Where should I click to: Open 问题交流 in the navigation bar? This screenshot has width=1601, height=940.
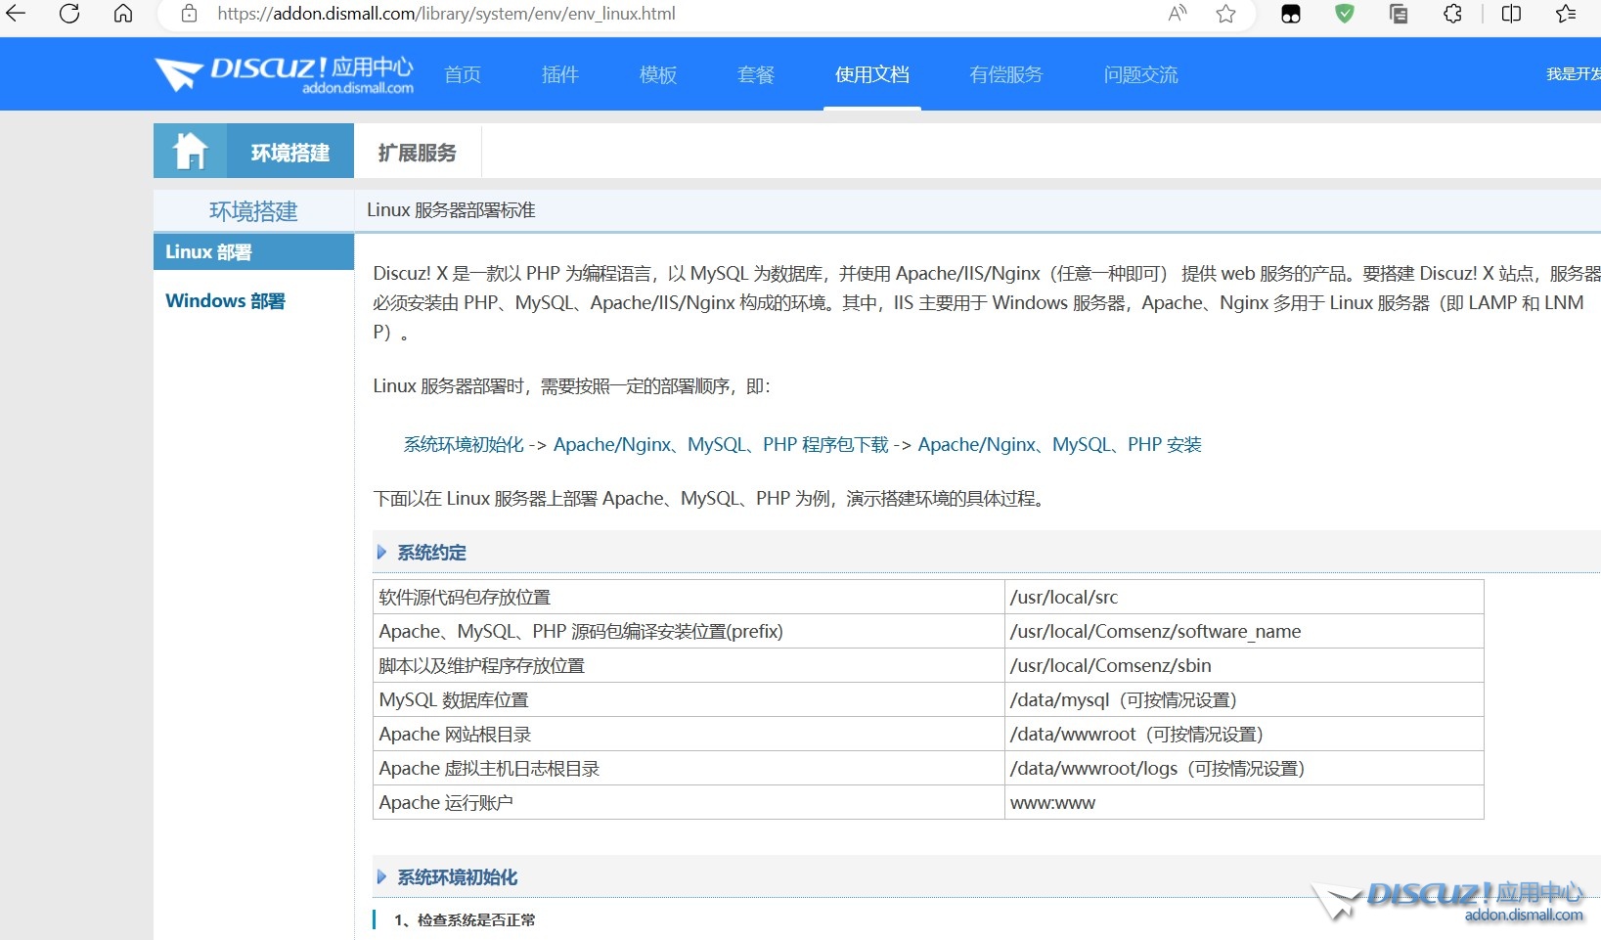coord(1141,74)
